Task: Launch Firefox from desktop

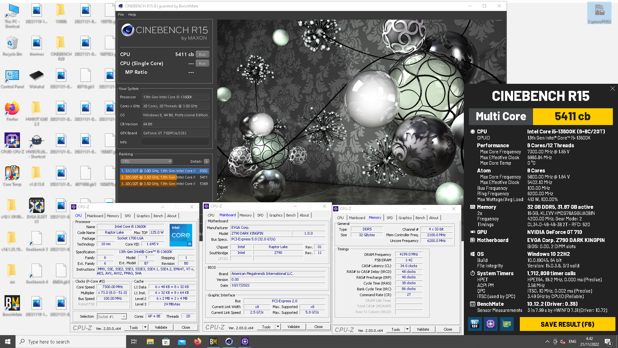Action: 12,111
